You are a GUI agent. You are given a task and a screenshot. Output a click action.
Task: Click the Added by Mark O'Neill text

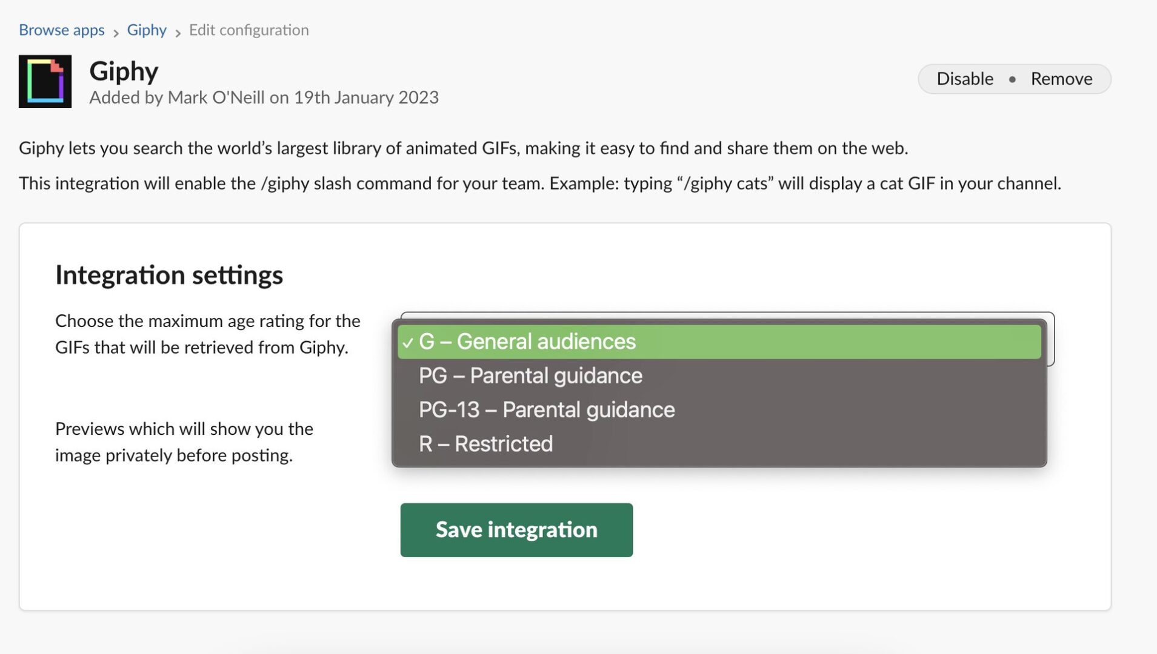point(264,97)
